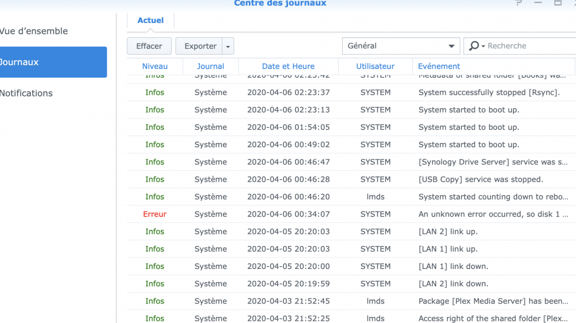This screenshot has width=576, height=323.
Task: Open help with the question mark icon
Action: click(x=518, y=3)
